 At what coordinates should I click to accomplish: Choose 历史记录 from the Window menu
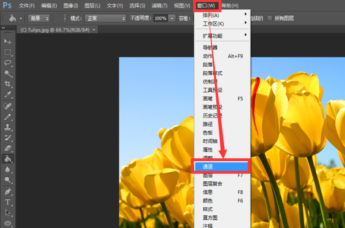pos(222,116)
